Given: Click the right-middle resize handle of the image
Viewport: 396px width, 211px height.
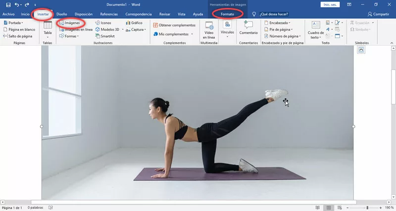Looking at the screenshot, I should coord(353,126).
